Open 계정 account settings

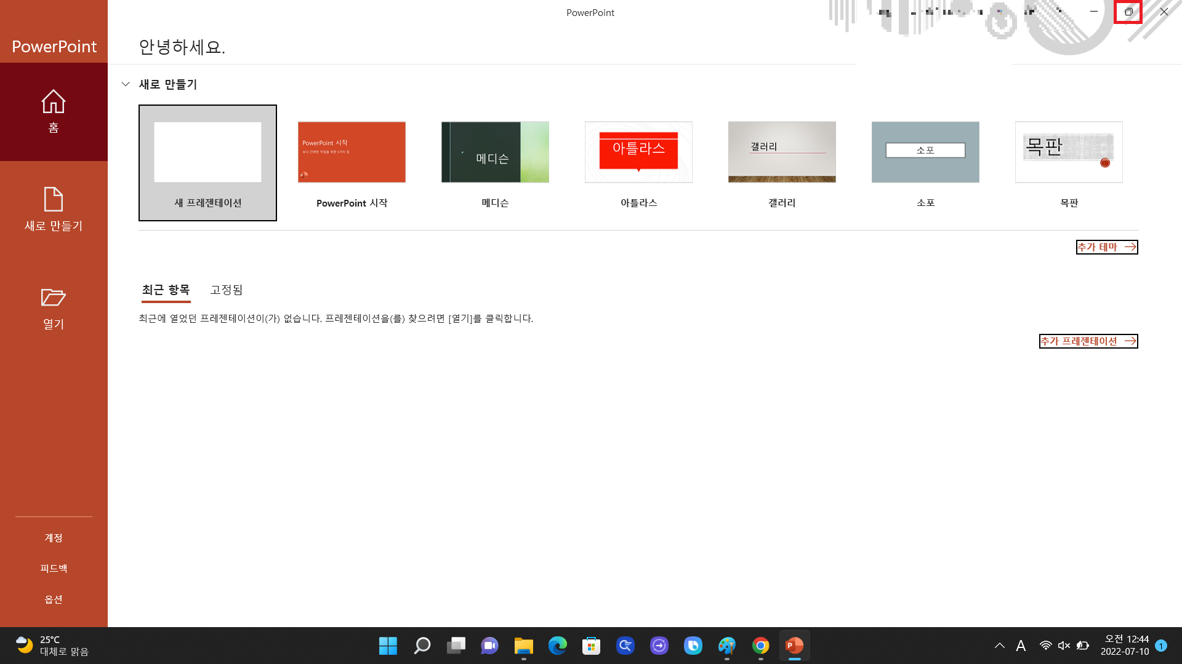pyautogui.click(x=54, y=538)
